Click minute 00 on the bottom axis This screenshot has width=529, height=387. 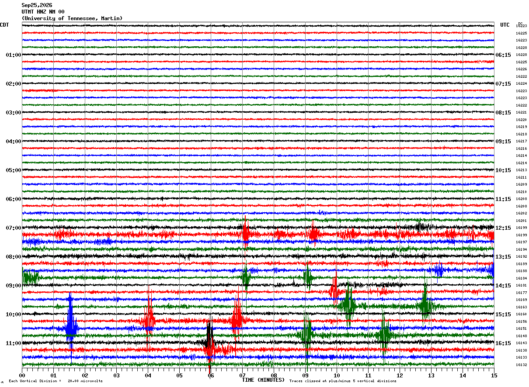[22, 375]
